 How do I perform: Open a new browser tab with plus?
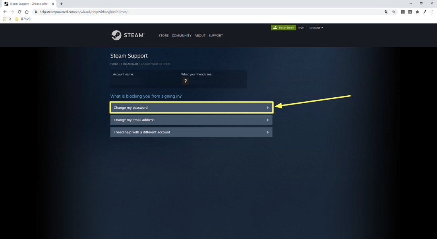pyautogui.click(x=61, y=4)
